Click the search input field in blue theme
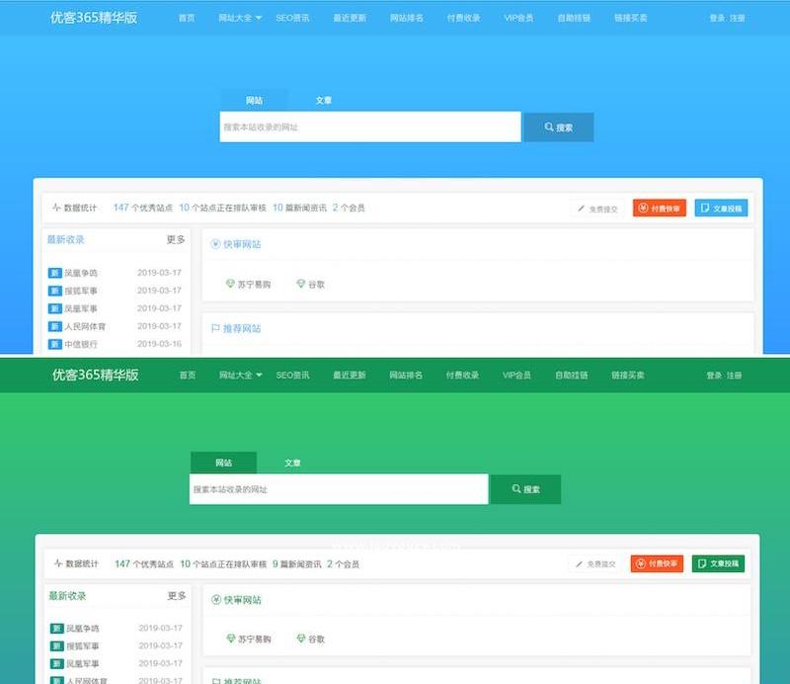Image resolution: width=790 pixels, height=684 pixels. [369, 127]
